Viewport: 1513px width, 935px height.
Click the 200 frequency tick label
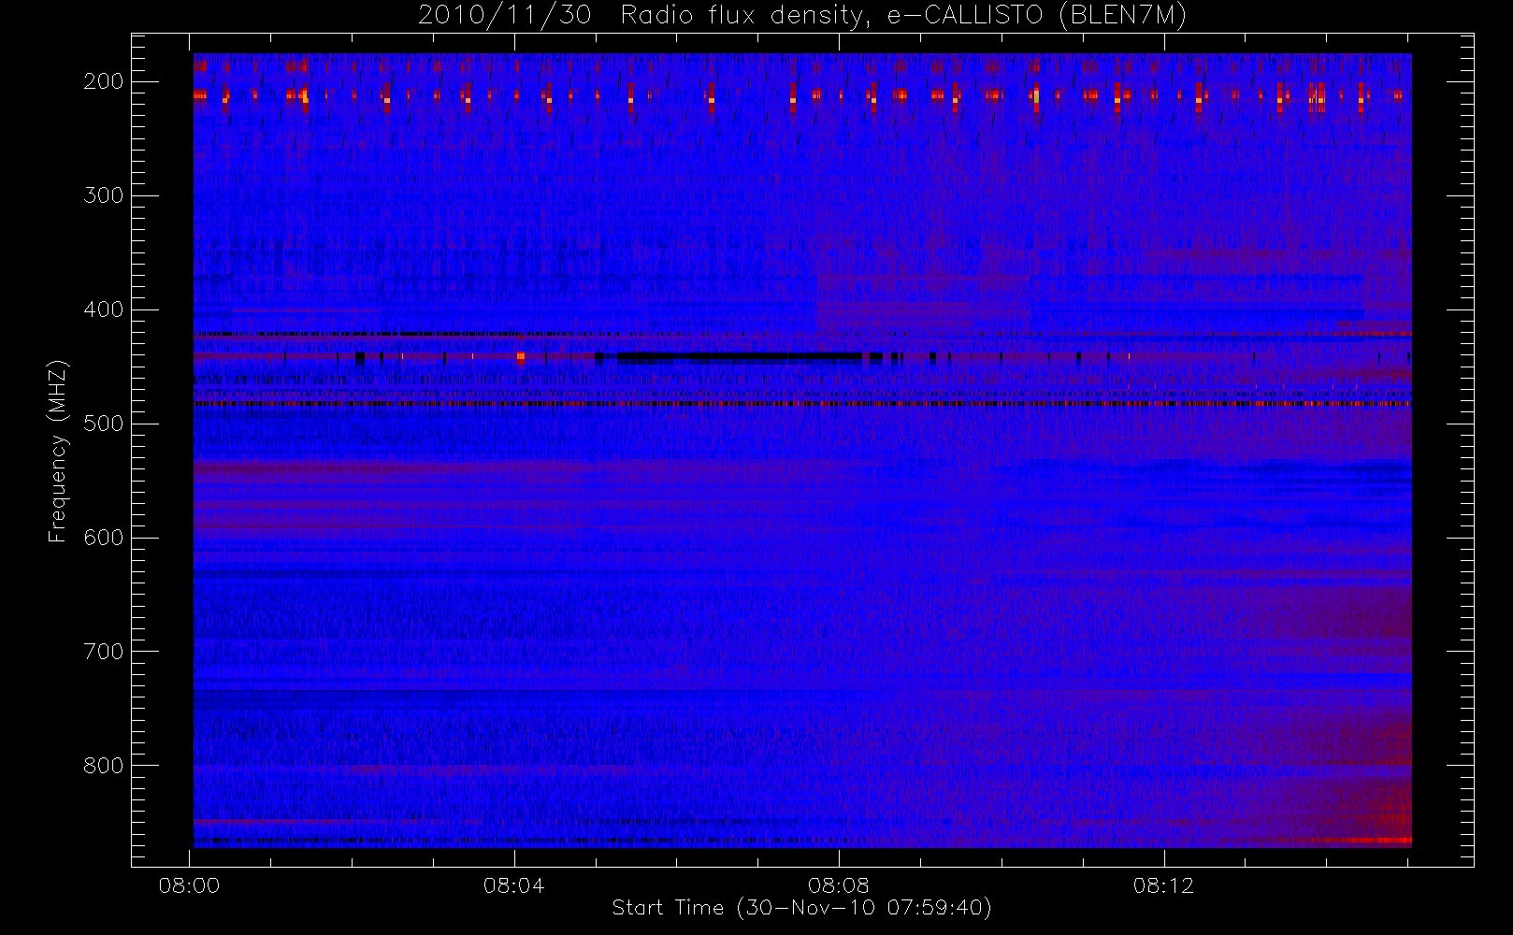pos(104,81)
